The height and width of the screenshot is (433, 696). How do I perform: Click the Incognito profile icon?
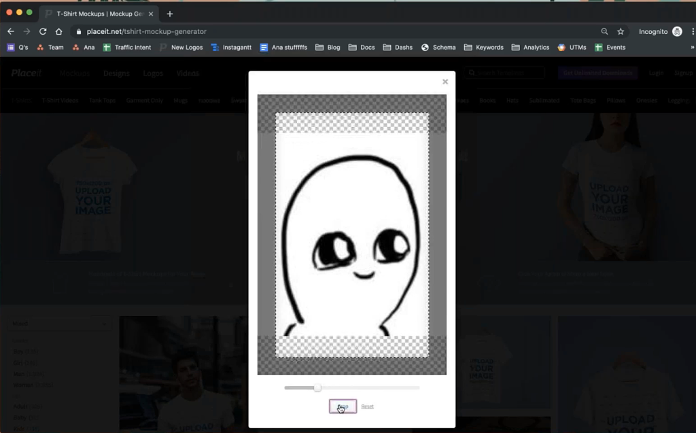click(x=677, y=31)
